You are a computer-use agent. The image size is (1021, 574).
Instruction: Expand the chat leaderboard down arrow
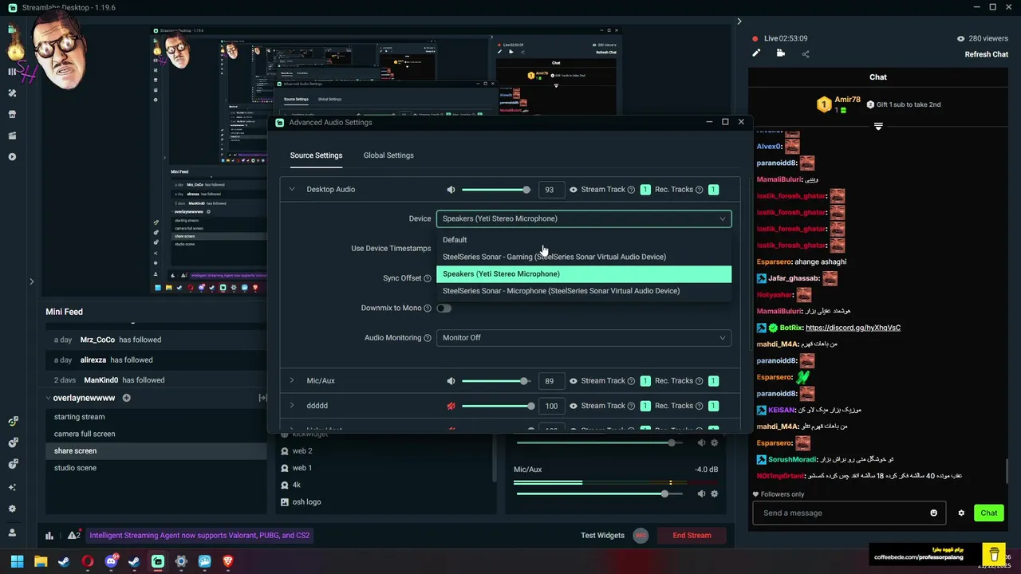point(877,126)
